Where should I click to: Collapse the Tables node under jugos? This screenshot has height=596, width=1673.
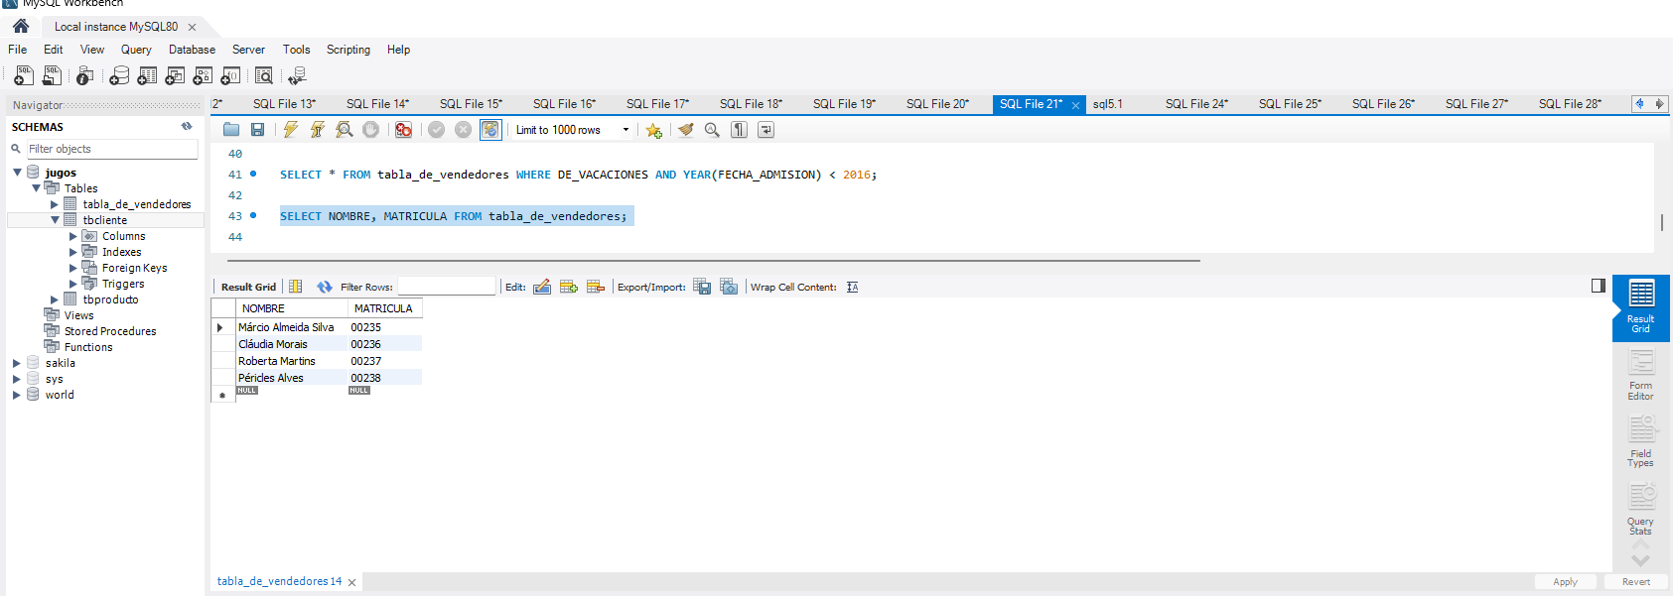click(x=36, y=188)
